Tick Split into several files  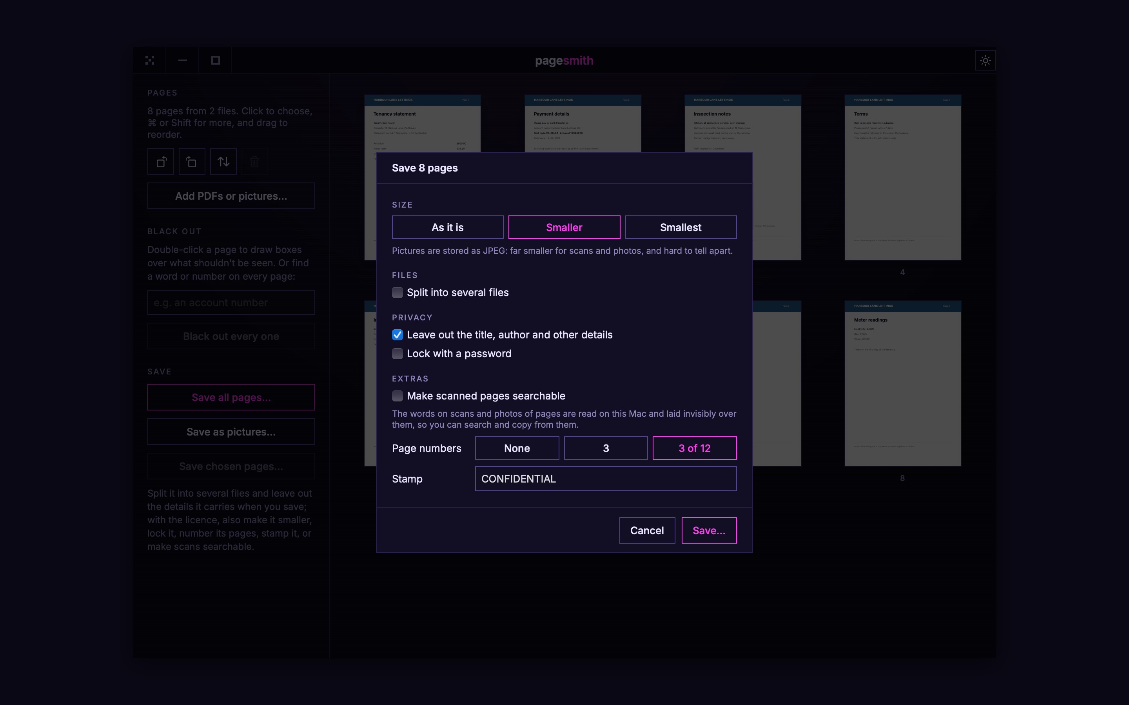pyautogui.click(x=397, y=292)
